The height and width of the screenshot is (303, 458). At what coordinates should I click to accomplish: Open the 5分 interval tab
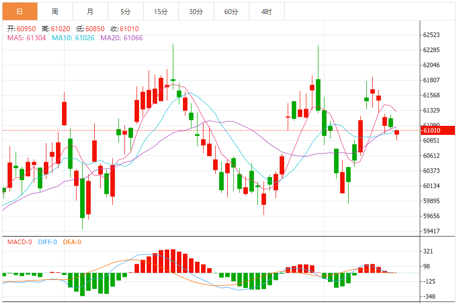[125, 12]
